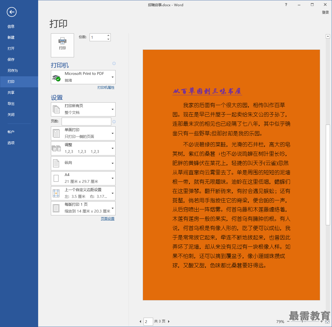Click the 打印机 section heading

point(60,65)
